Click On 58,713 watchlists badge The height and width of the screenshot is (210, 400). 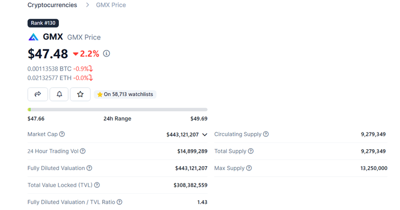[x=125, y=95]
